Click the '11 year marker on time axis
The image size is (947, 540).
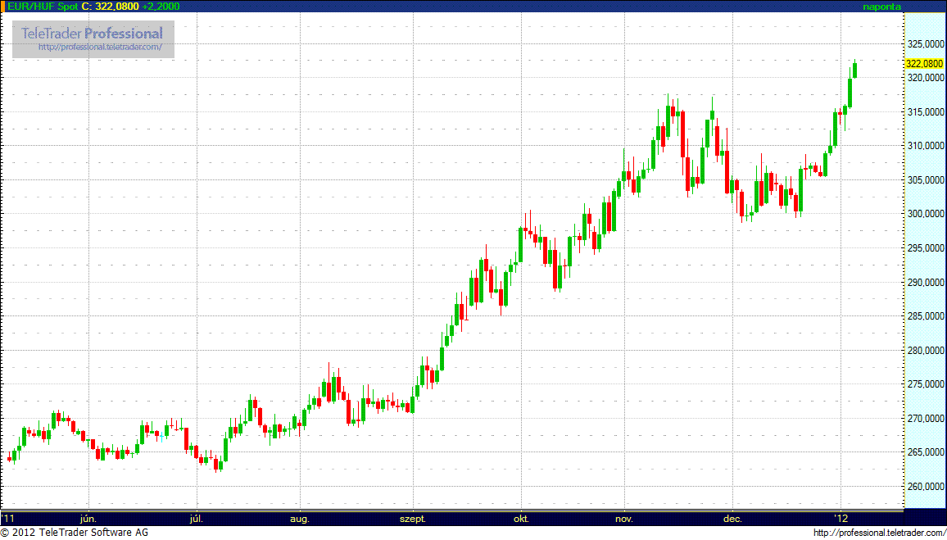(8, 518)
